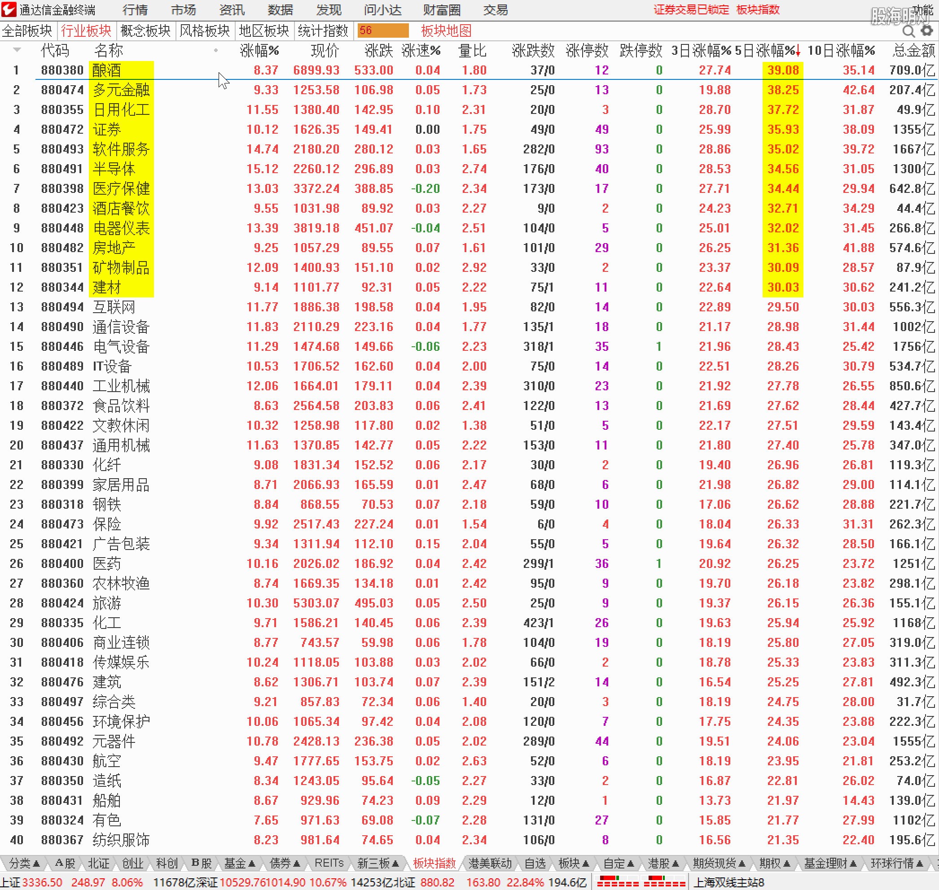Expand the 基金 bottom tab menu
The image size is (939, 890).
point(240,863)
